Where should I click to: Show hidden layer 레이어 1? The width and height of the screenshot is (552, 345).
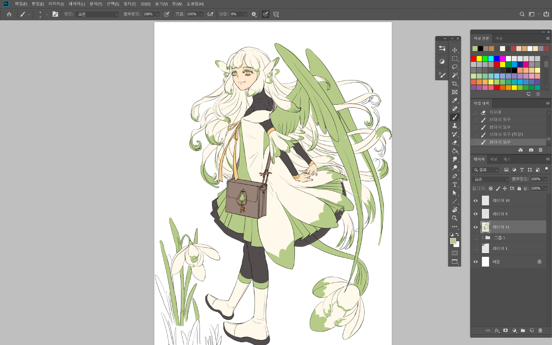point(476,248)
